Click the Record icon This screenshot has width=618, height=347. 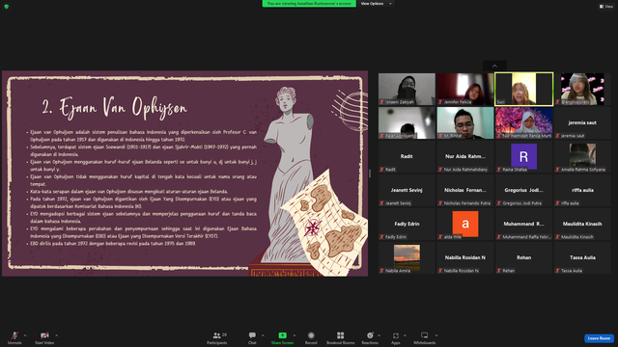(311, 335)
